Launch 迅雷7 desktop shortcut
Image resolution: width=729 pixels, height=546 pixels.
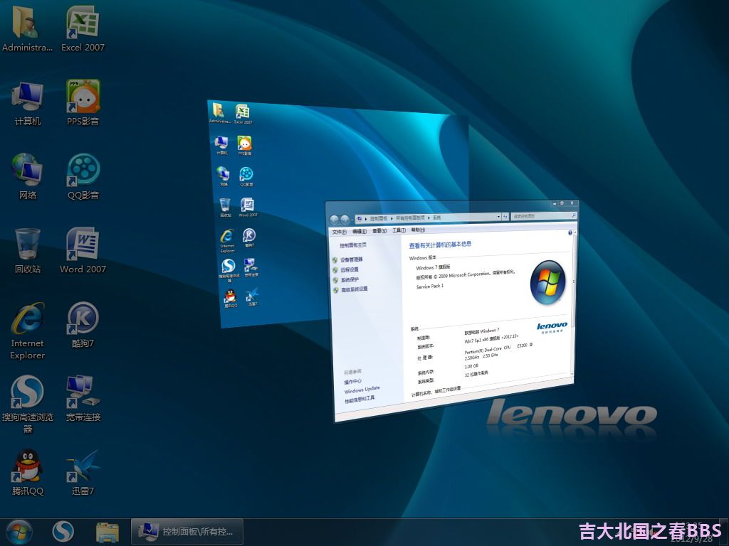pos(83,473)
